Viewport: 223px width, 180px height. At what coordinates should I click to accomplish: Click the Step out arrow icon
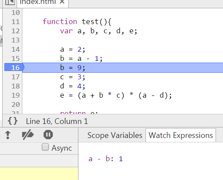point(8,135)
